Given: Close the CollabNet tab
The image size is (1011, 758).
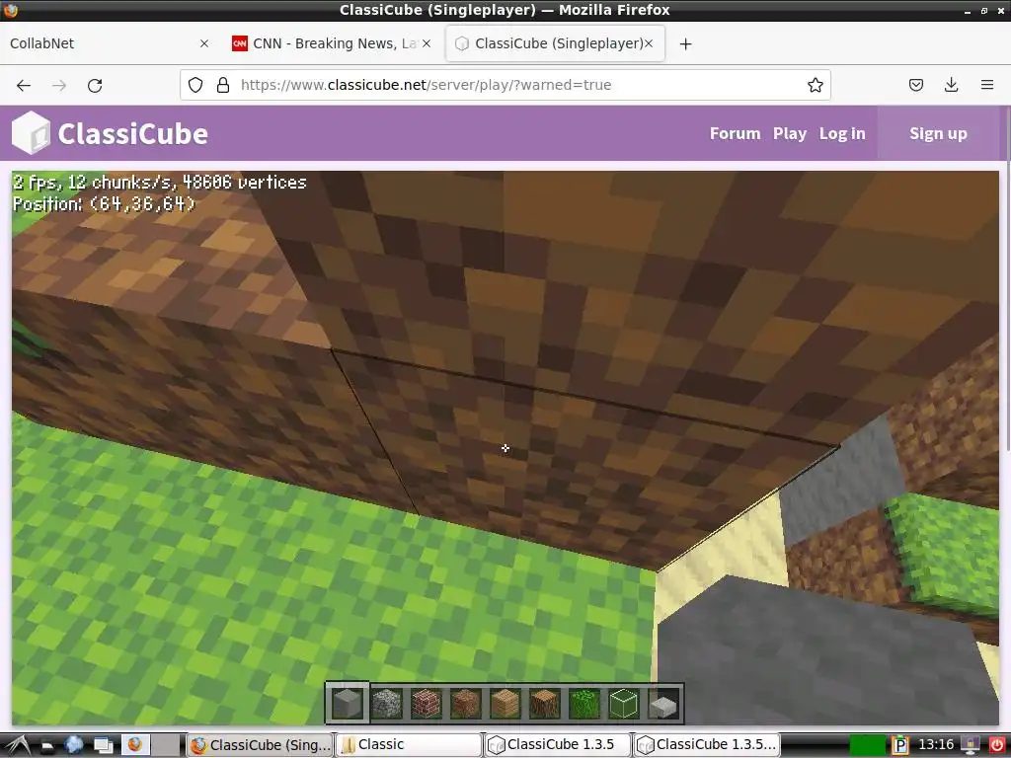Looking at the screenshot, I should pos(203,43).
